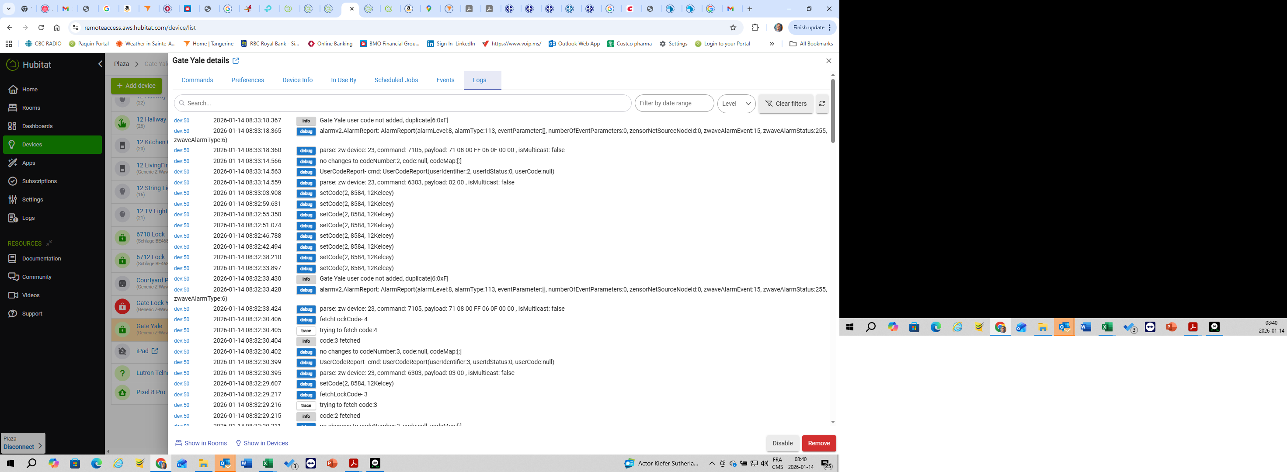Click the red Remove button
Image resolution: width=1287 pixels, height=472 pixels.
(819, 443)
